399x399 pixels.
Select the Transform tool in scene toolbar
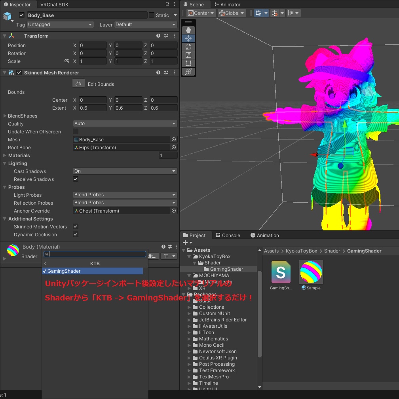(188, 72)
